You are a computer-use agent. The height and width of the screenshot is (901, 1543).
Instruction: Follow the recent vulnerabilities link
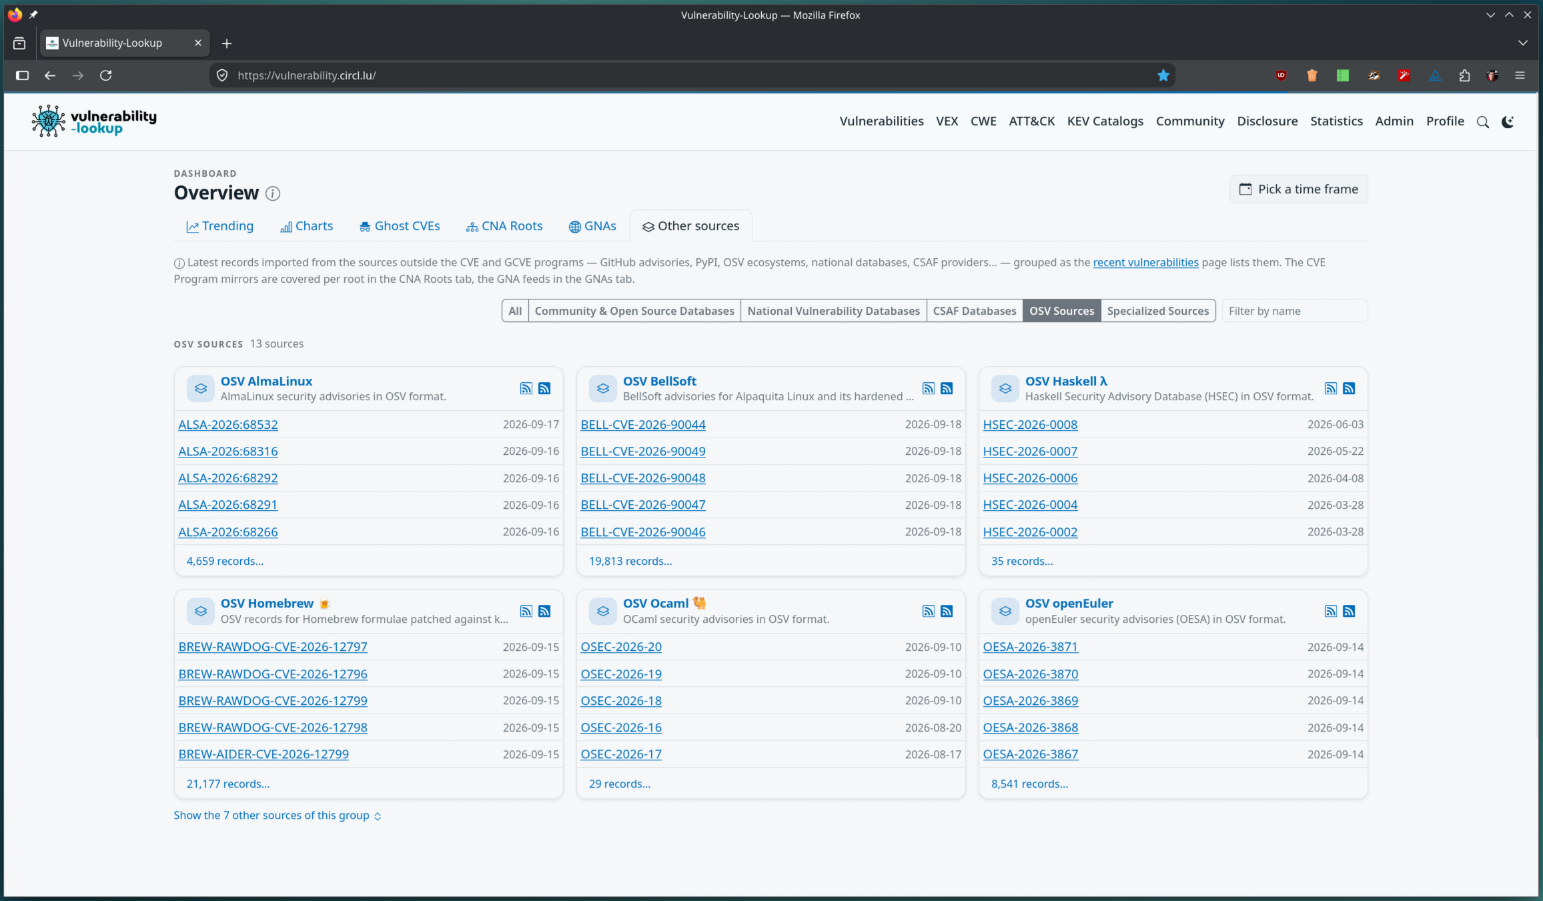coord(1145,262)
